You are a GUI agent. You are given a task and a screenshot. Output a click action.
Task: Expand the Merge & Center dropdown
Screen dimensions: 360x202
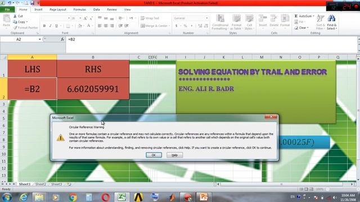[x=169, y=26]
